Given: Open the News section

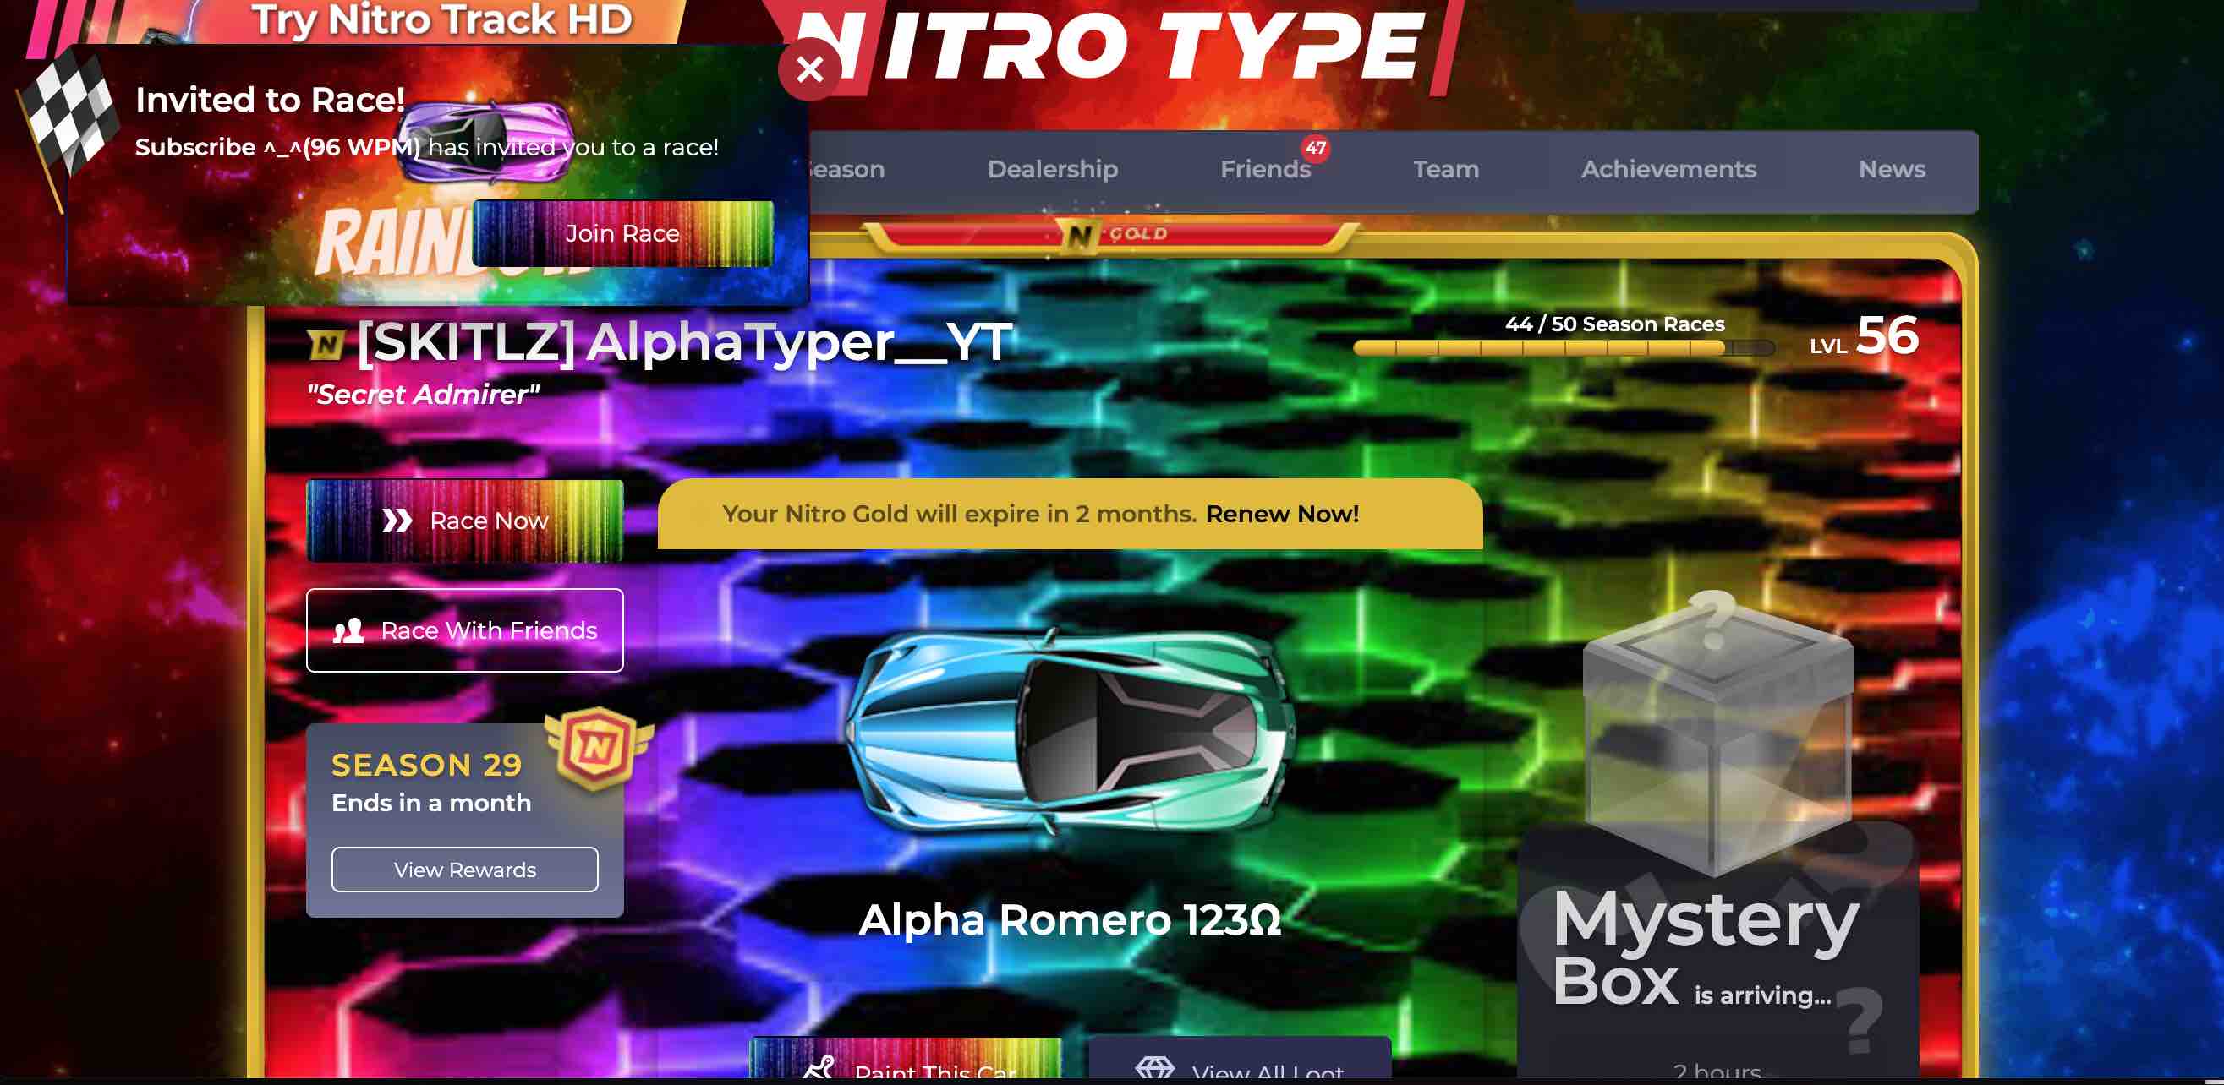Looking at the screenshot, I should click(1893, 169).
